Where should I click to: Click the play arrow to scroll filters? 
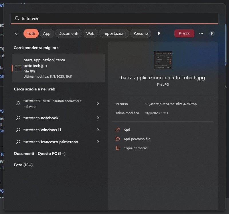coord(159,33)
